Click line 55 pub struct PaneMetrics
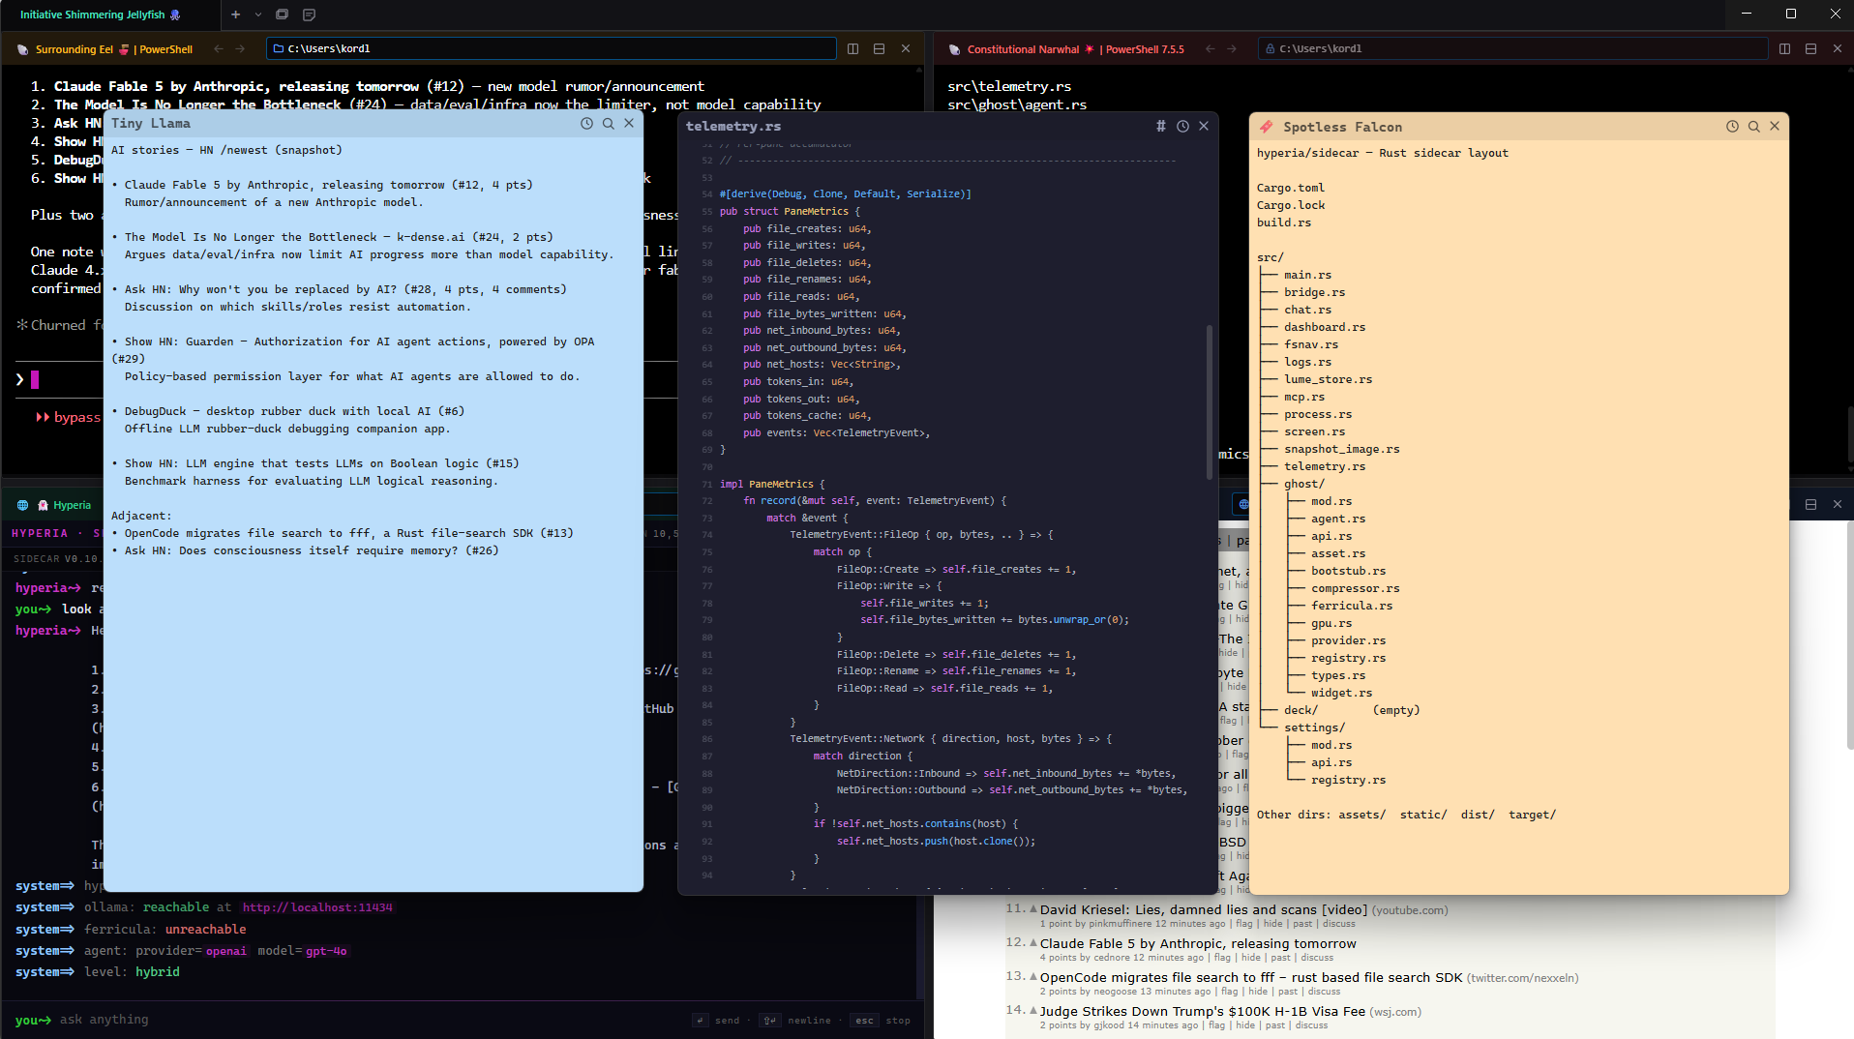1854x1039 pixels. point(790,211)
